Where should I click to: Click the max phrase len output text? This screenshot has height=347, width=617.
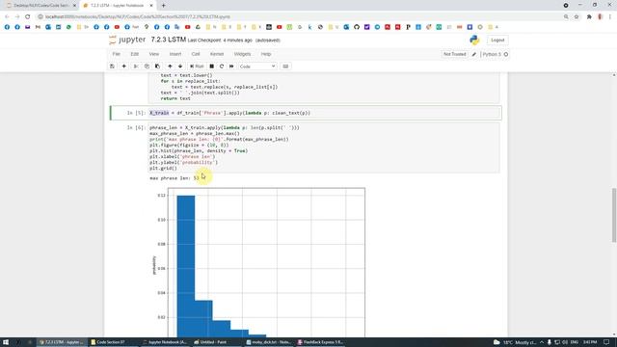[x=174, y=178]
